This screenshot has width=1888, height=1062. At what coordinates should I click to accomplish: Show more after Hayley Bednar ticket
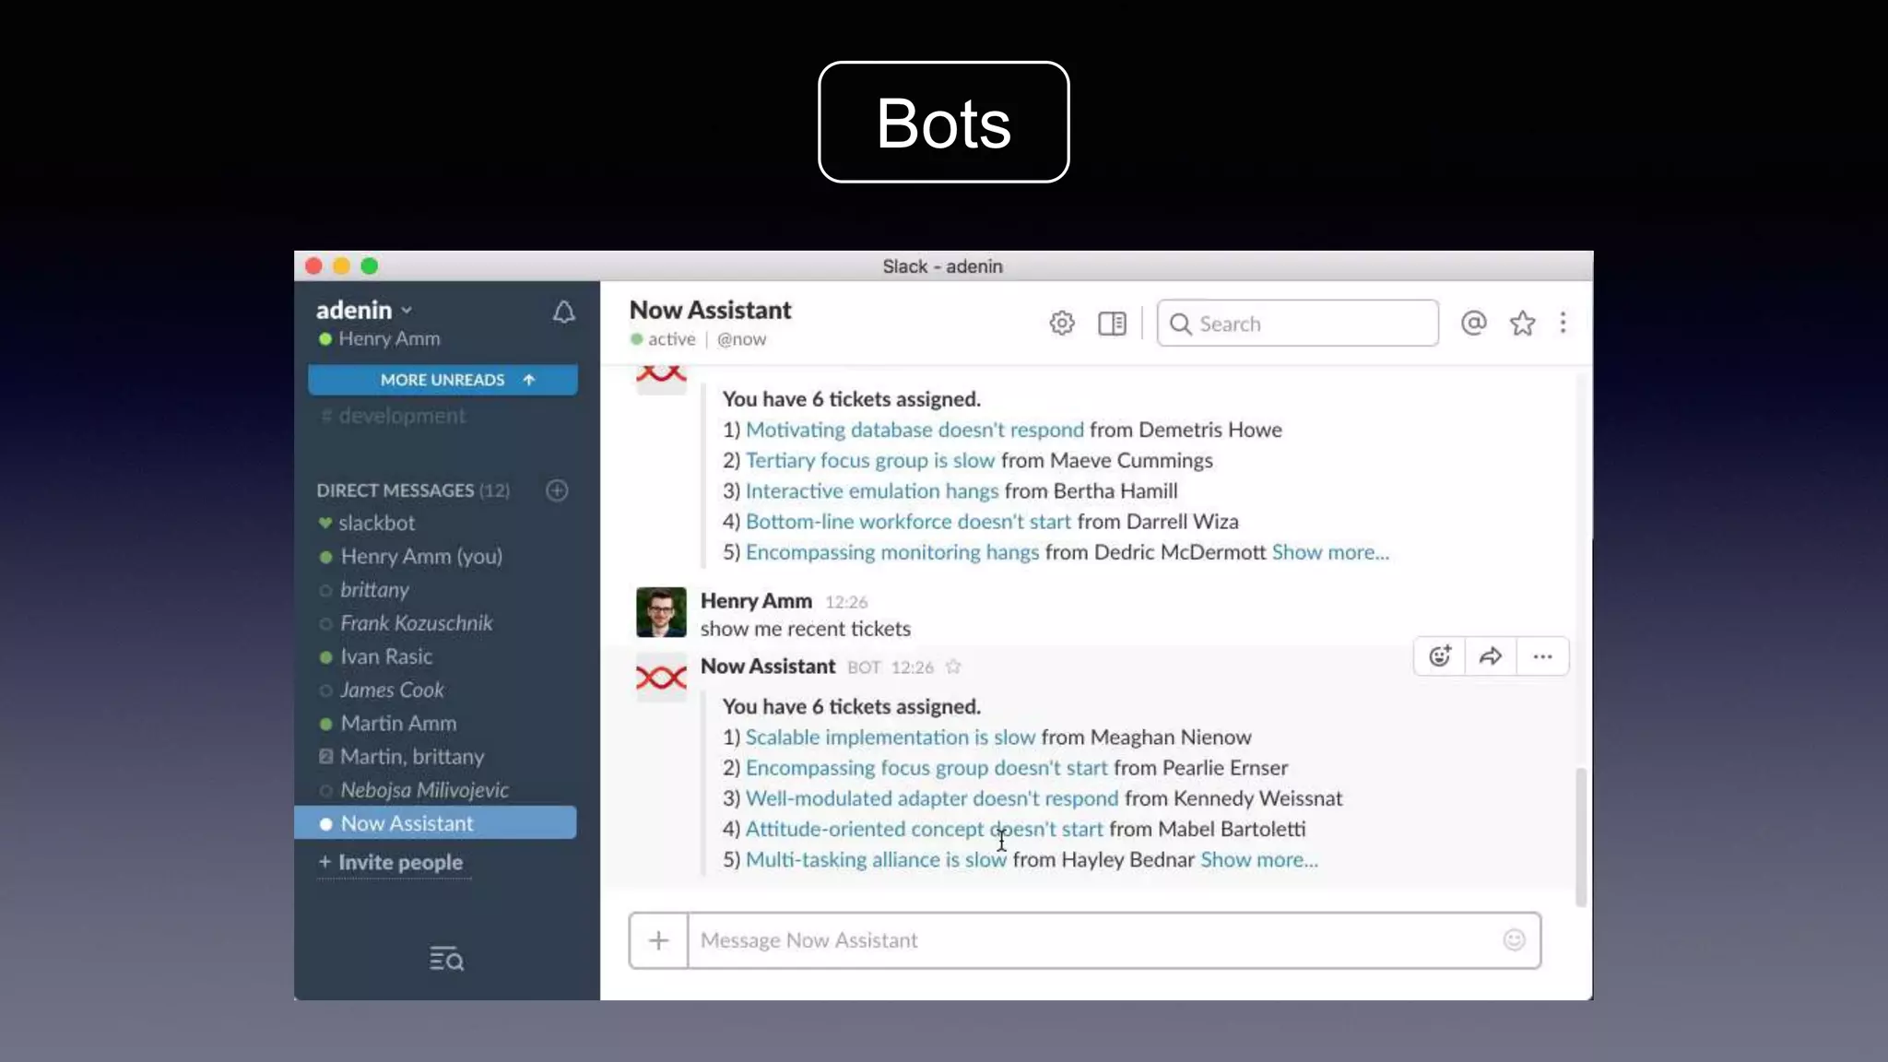1259,859
